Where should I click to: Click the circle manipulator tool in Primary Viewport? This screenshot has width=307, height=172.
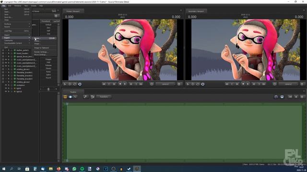(80, 84)
